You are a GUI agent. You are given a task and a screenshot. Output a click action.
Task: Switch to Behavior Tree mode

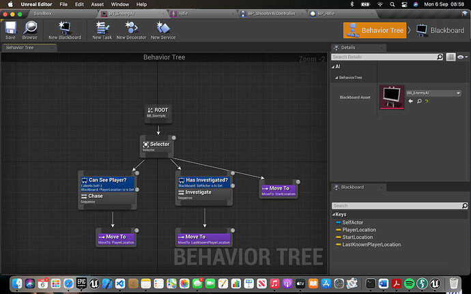(x=375, y=30)
